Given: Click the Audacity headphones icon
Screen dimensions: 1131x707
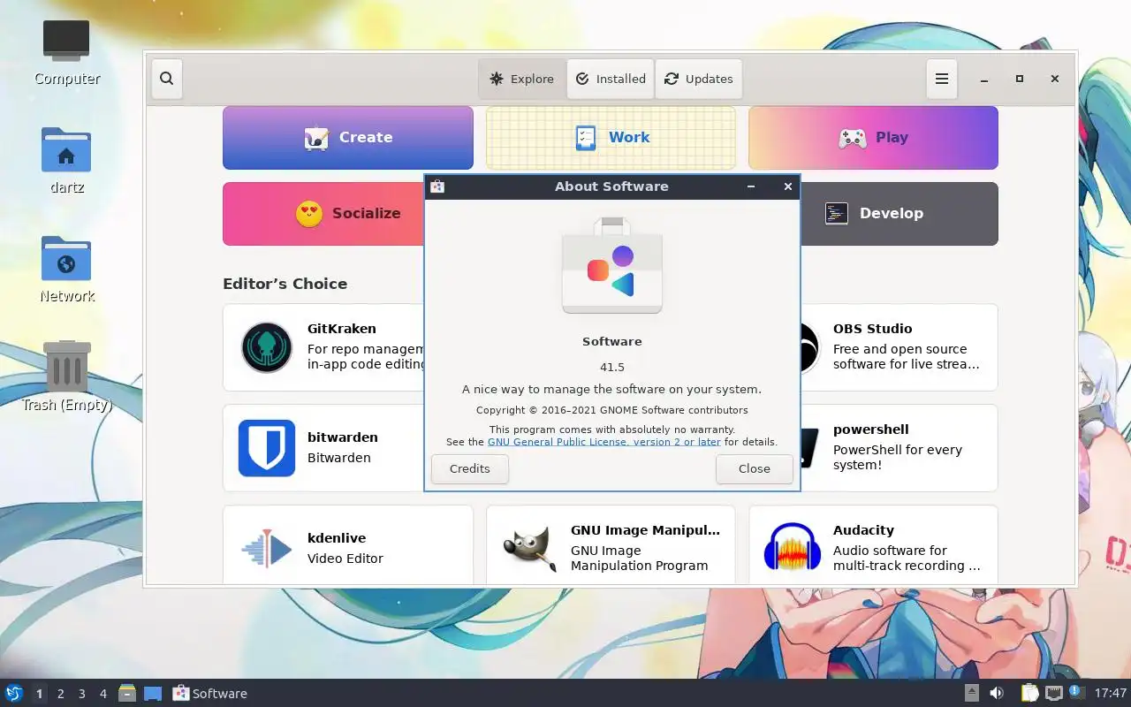Looking at the screenshot, I should click(x=793, y=547).
